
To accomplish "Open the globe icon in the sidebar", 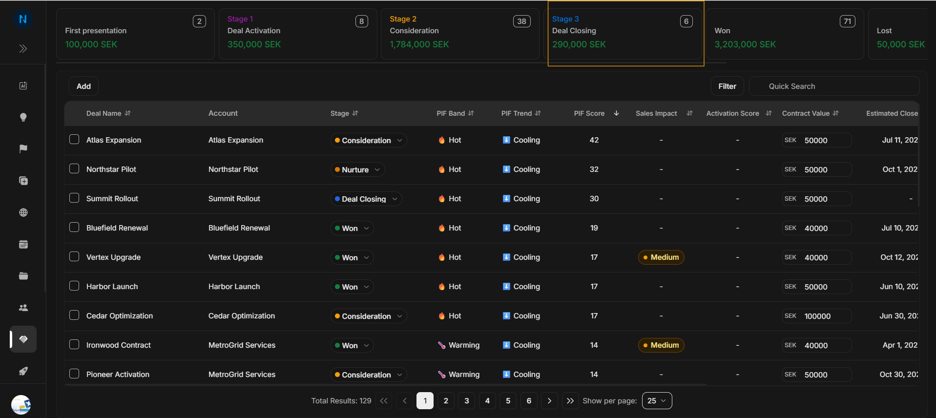I will (23, 212).
